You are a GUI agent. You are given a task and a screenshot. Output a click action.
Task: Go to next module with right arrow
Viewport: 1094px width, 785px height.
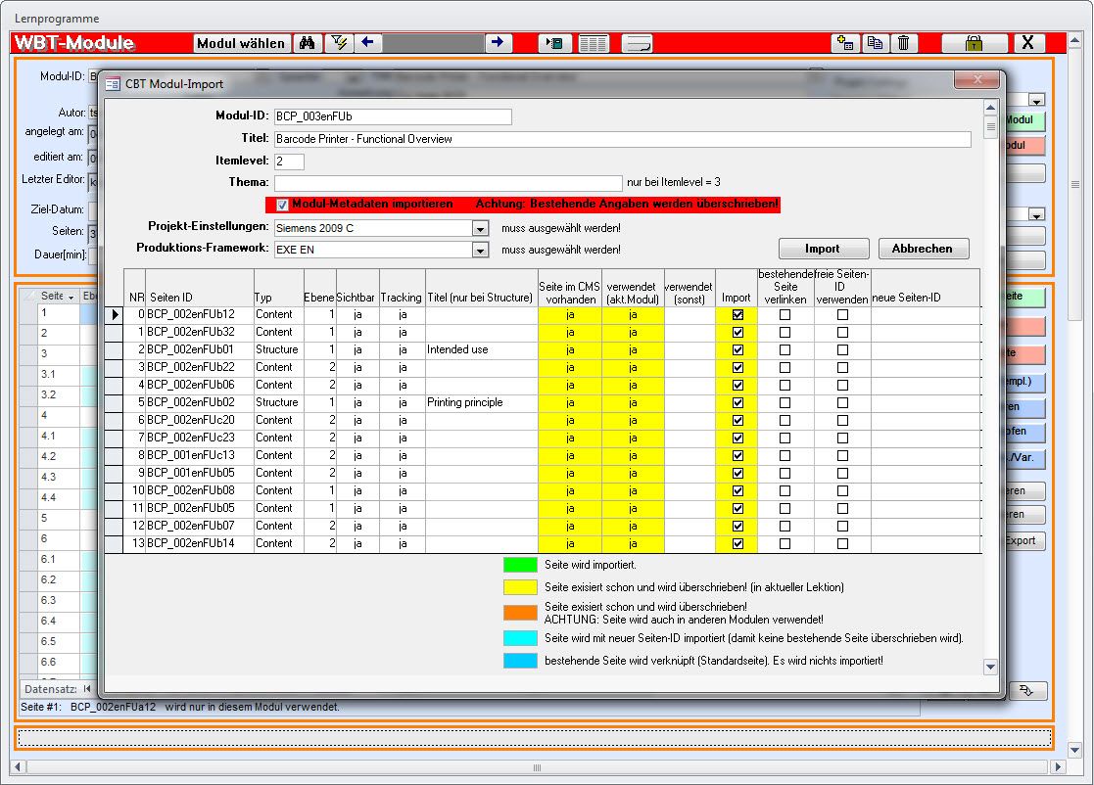tap(499, 43)
